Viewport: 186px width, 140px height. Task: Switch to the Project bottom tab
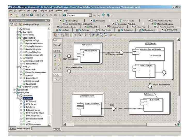tap(13, 128)
